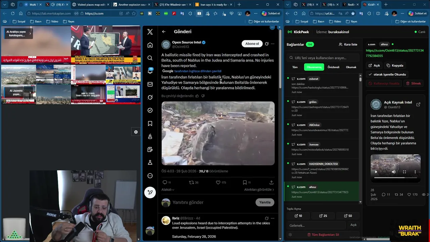Play the debris video in the post
This screenshot has height=242, width=430.
218,133
